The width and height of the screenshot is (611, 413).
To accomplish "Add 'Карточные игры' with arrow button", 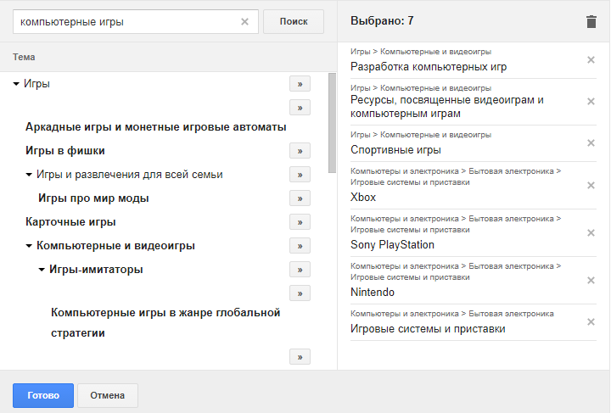I will (x=300, y=222).
